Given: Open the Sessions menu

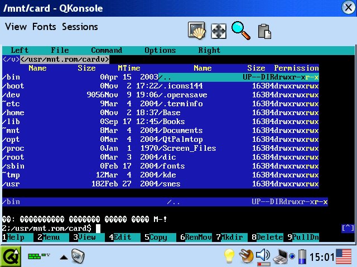Looking at the screenshot, I should coord(80,27).
